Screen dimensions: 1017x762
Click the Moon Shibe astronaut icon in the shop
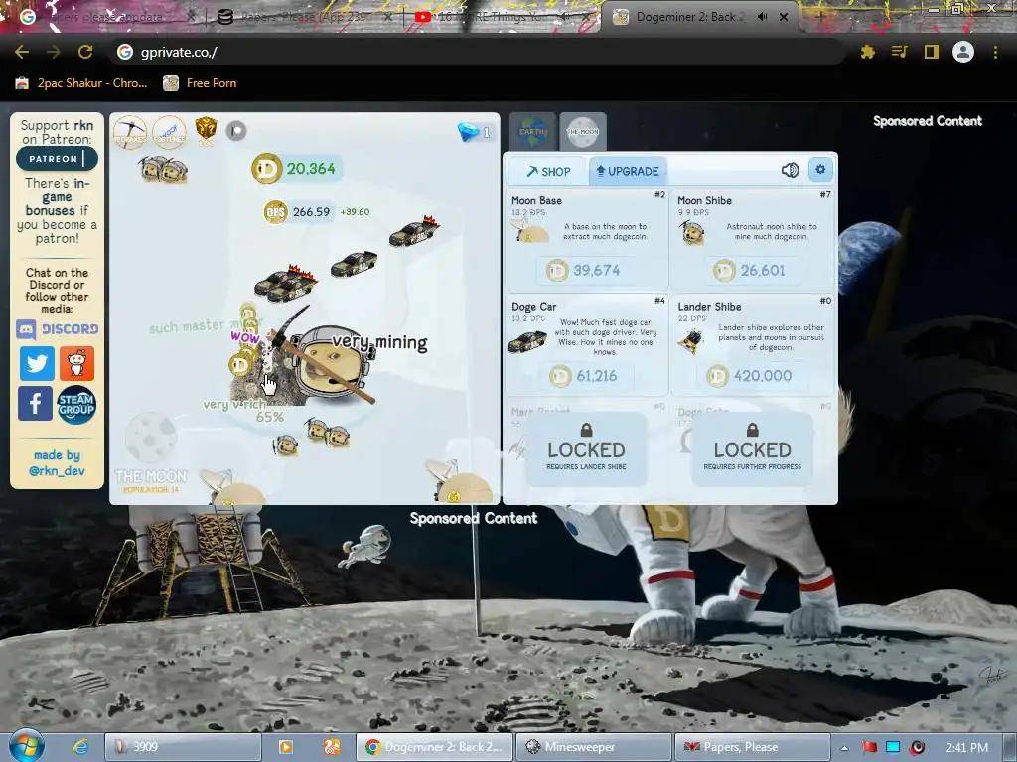(x=692, y=232)
